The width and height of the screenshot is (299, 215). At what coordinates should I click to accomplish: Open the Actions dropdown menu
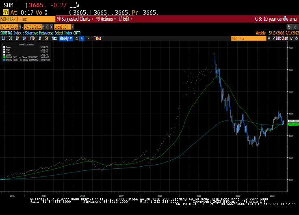click(x=106, y=19)
